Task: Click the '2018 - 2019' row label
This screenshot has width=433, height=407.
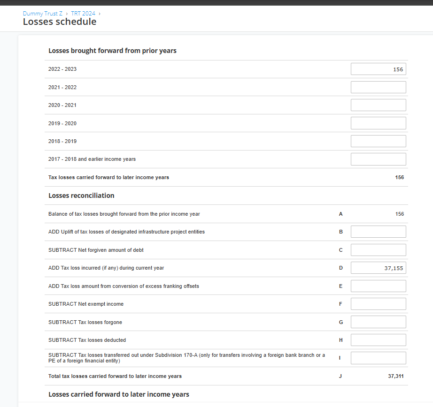Action: click(62, 141)
